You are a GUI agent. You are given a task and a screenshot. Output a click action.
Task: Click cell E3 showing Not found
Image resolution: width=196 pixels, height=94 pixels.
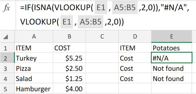tap(171, 68)
